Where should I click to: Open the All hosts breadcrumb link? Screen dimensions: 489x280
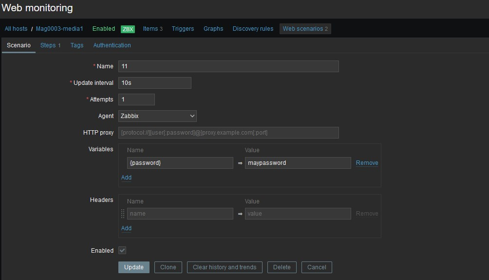point(16,29)
